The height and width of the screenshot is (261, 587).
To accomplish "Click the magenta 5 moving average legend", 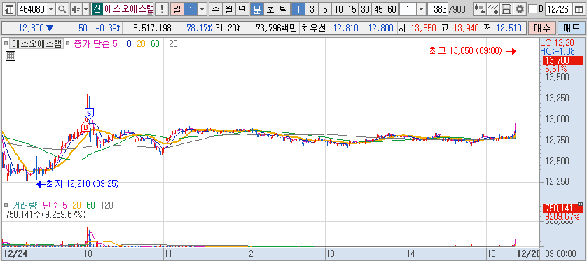I will pyautogui.click(x=116, y=44).
